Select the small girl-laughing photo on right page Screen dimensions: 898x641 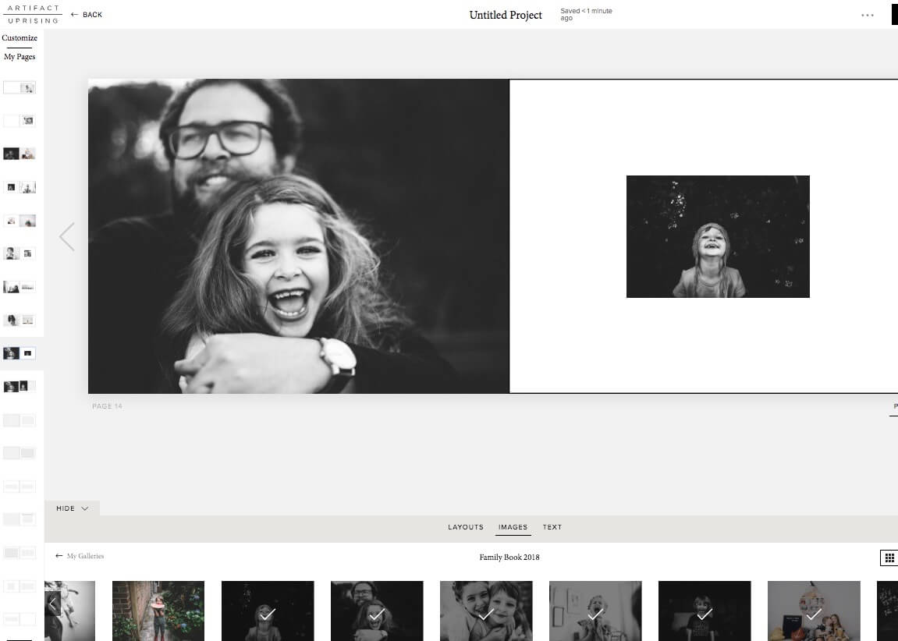tap(718, 236)
